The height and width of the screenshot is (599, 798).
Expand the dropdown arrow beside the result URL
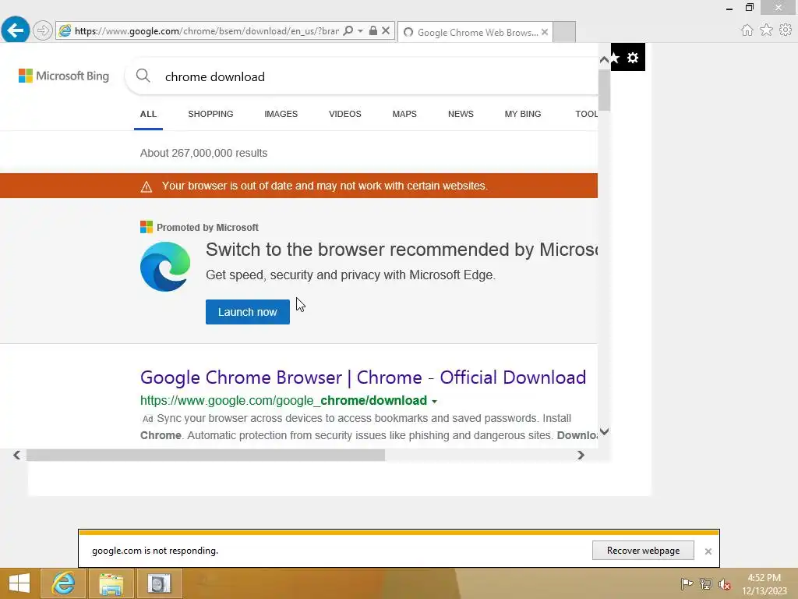click(434, 402)
